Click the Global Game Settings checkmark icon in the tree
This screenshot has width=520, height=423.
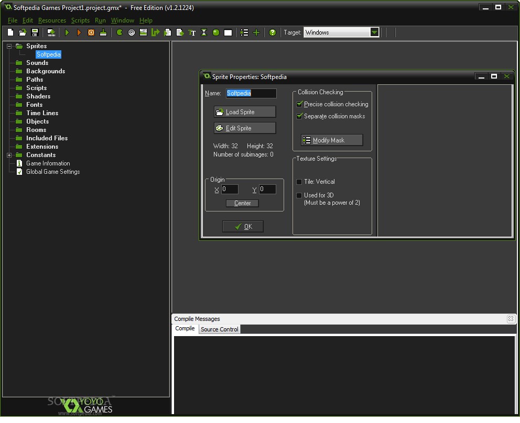[x=19, y=172]
